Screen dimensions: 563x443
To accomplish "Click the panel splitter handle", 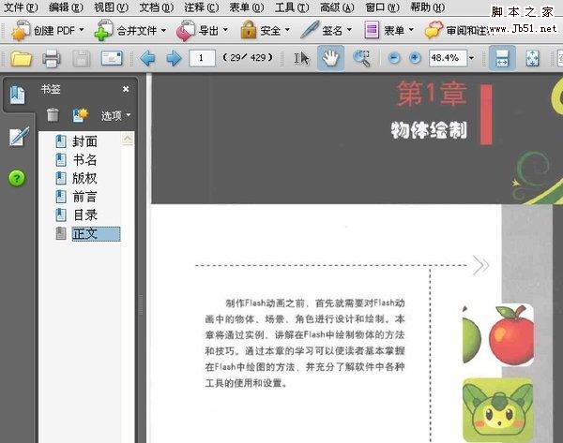I will pyautogui.click(x=141, y=304).
